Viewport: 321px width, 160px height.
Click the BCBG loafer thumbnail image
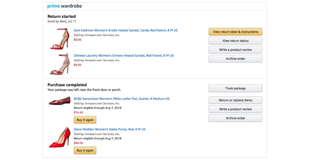(59, 101)
